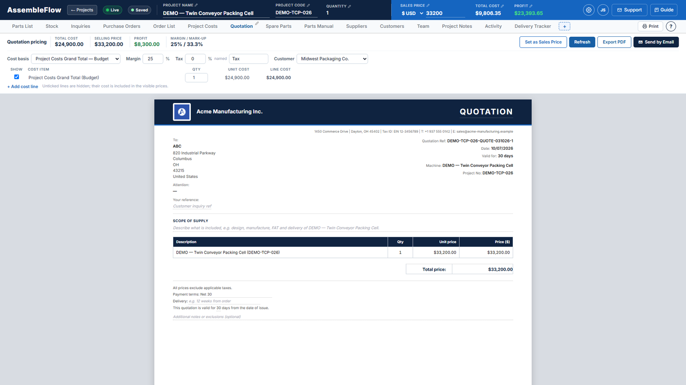686x385 pixels.
Task: Focus Qty input for cost item
Action: [x=196, y=78]
